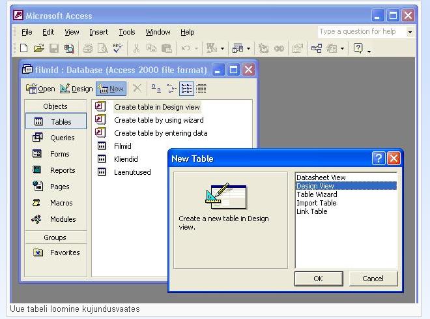The image size is (430, 319).
Task: Click the Print Preview toolbar icon
Action: (103, 48)
